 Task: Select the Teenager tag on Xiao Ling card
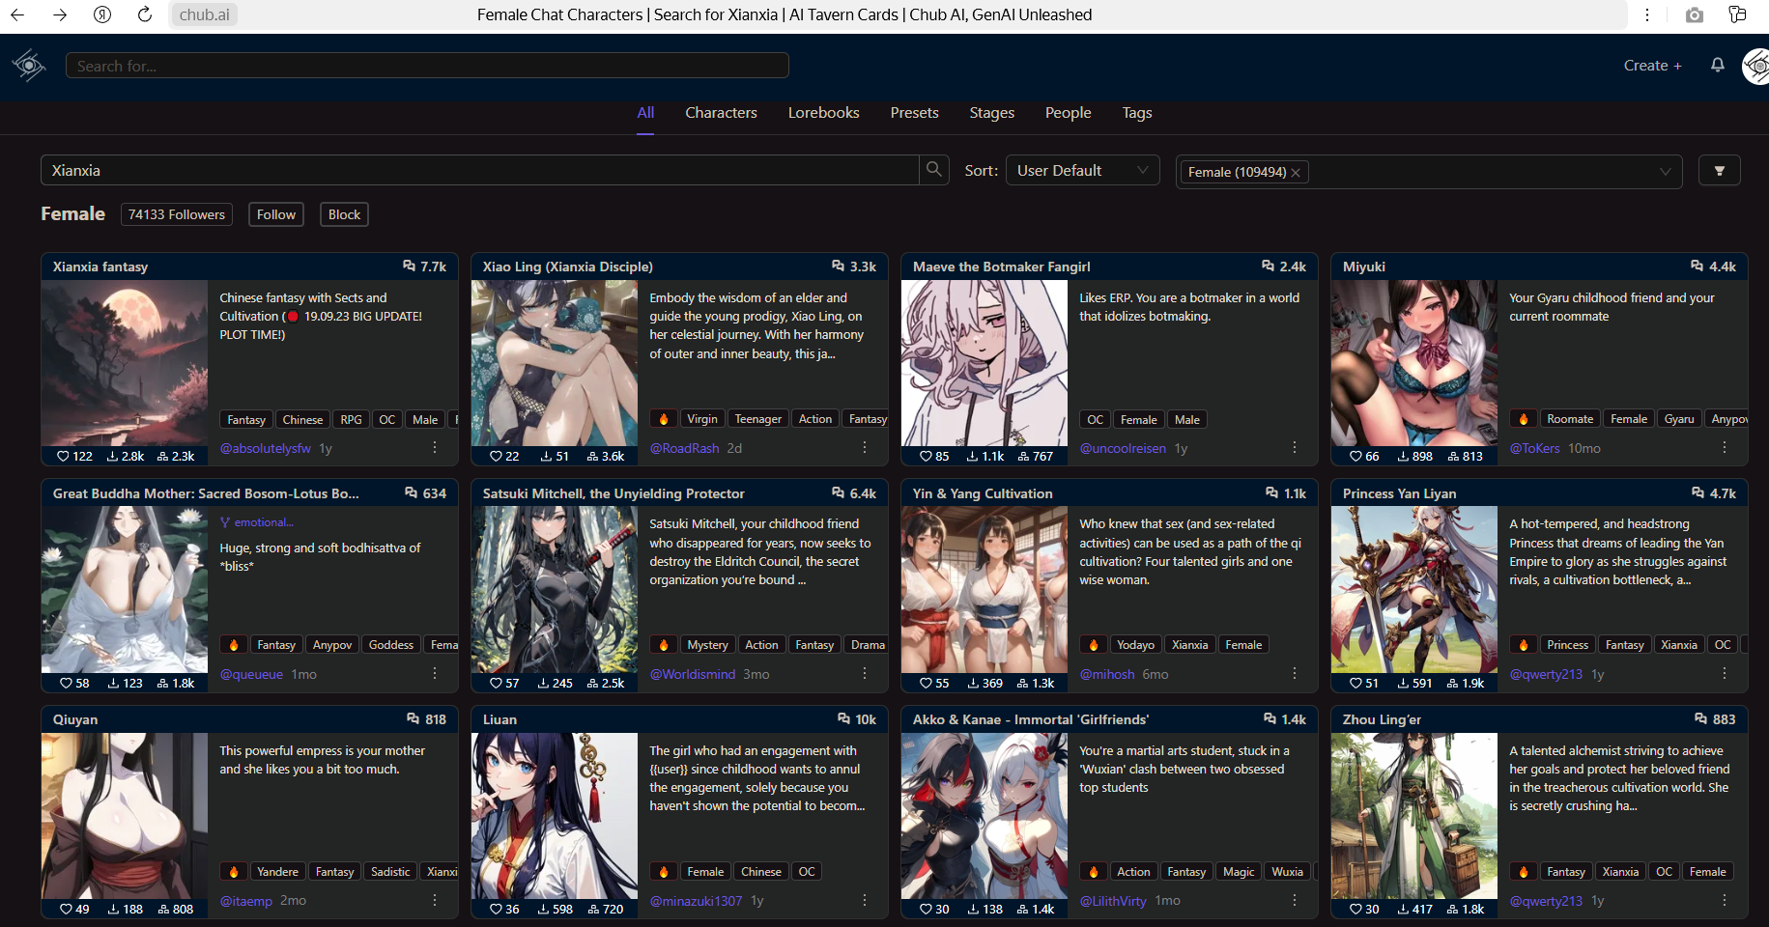click(758, 419)
